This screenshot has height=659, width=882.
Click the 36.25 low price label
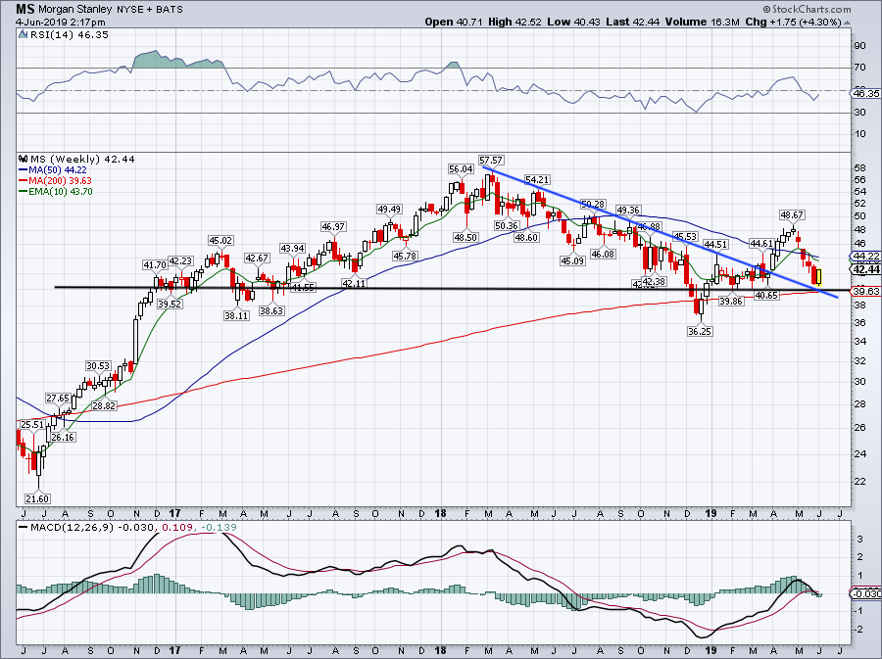tap(700, 332)
